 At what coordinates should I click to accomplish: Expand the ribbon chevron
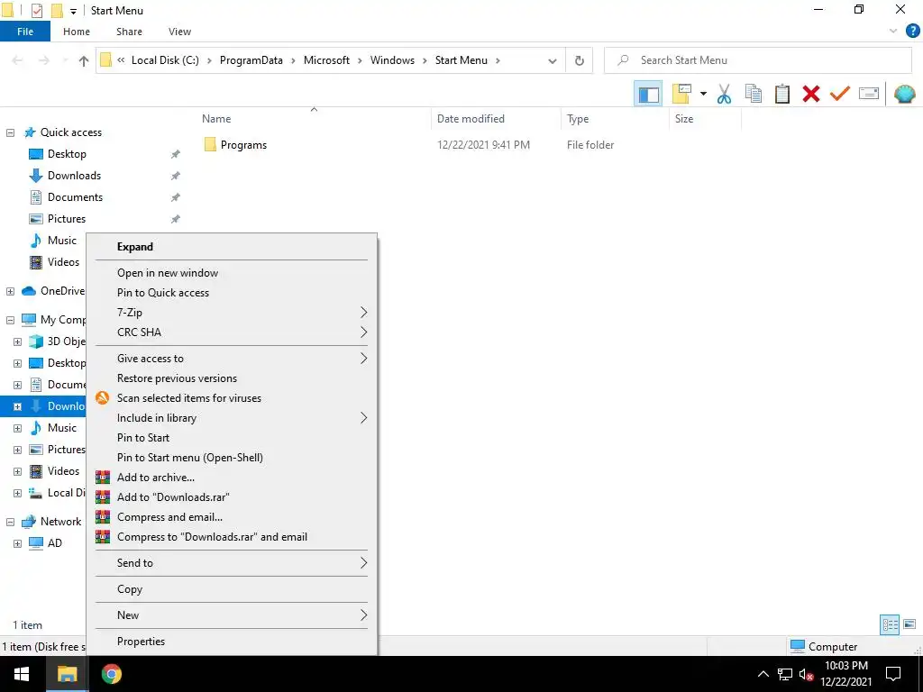(x=893, y=32)
